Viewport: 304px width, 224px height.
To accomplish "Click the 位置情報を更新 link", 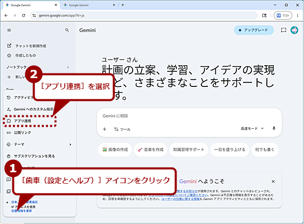I will pyautogui.click(x=22, y=211).
